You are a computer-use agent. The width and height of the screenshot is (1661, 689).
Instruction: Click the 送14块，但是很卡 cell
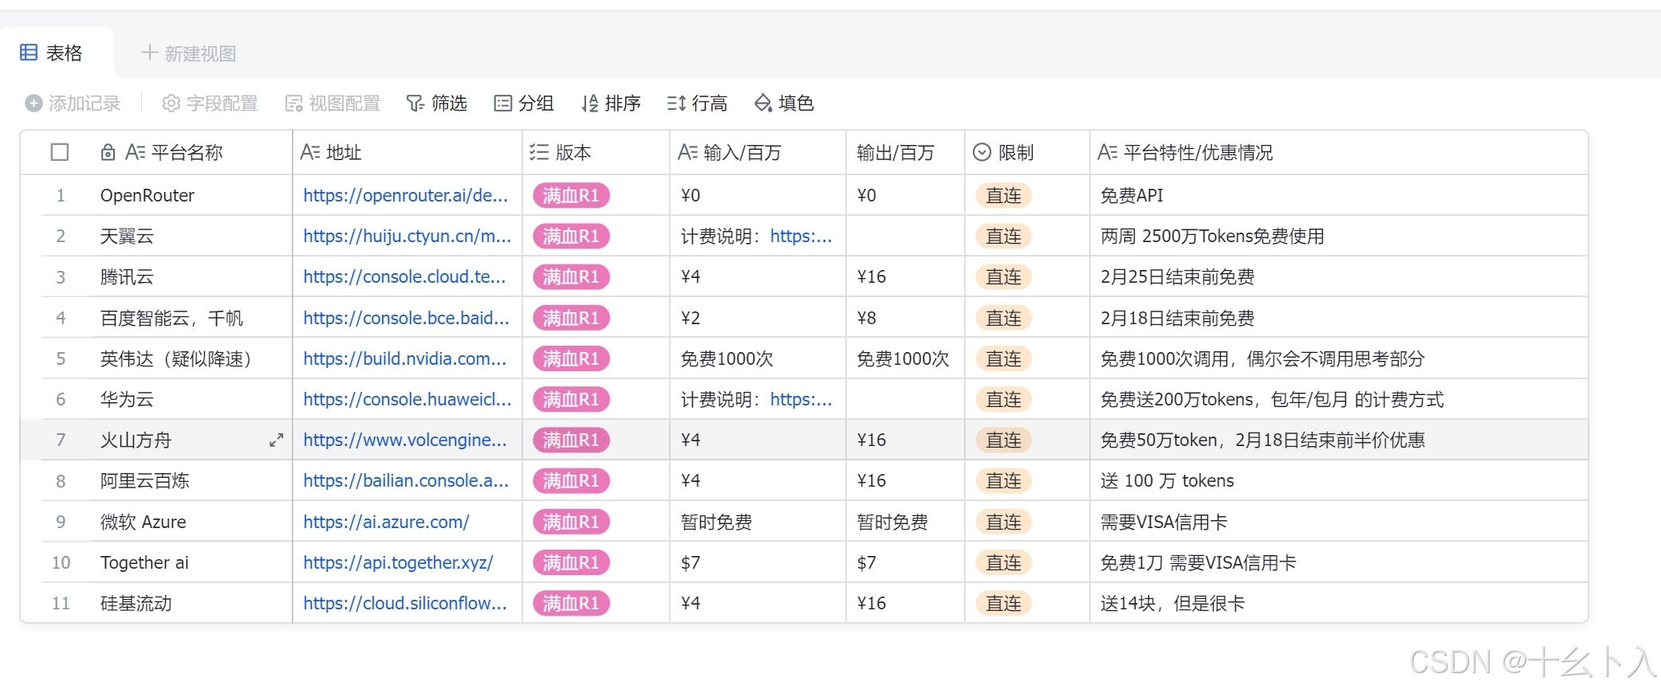(1339, 604)
